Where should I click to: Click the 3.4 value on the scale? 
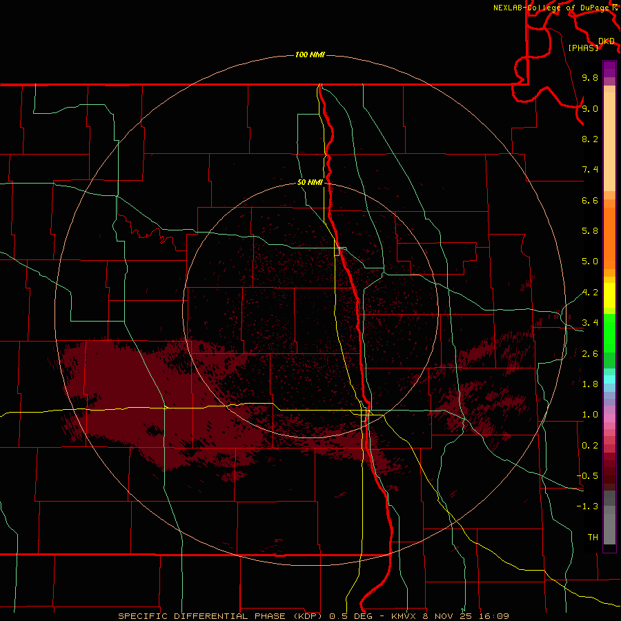(590, 323)
